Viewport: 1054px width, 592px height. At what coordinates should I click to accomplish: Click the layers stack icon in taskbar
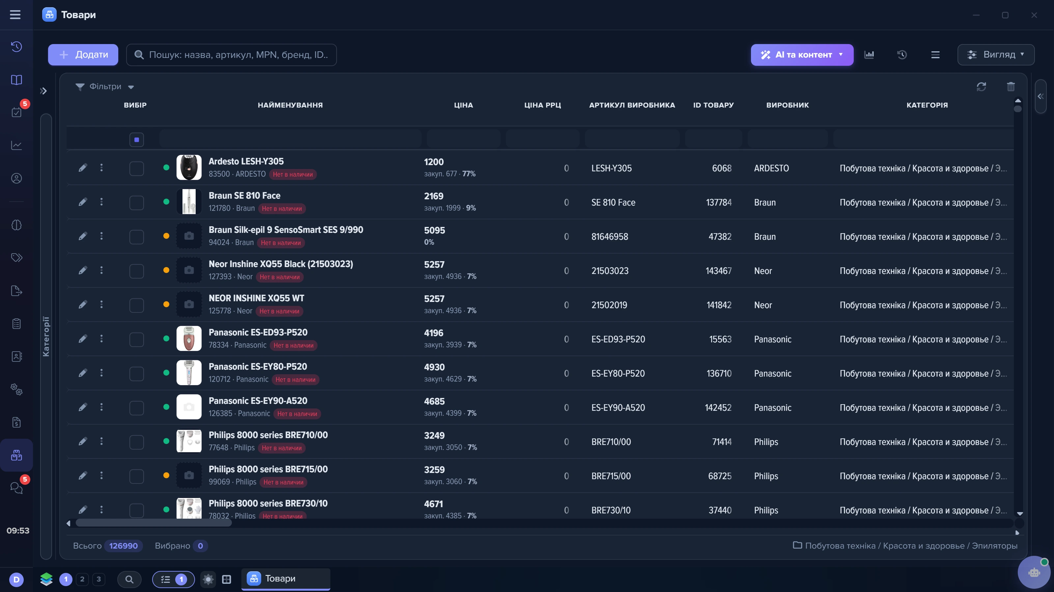[46, 579]
